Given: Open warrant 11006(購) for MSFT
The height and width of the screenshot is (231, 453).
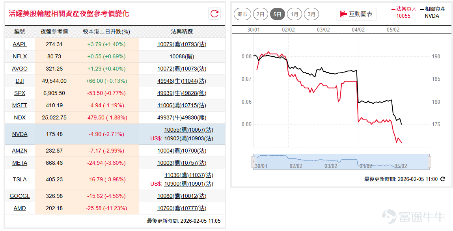Looking at the screenshot, I should point(169,105).
